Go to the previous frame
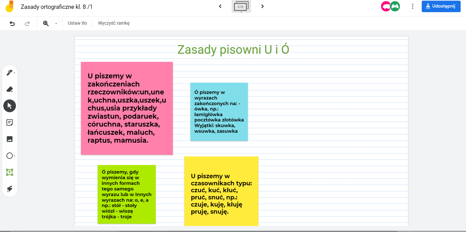The width and height of the screenshot is (466, 232). tap(220, 6)
